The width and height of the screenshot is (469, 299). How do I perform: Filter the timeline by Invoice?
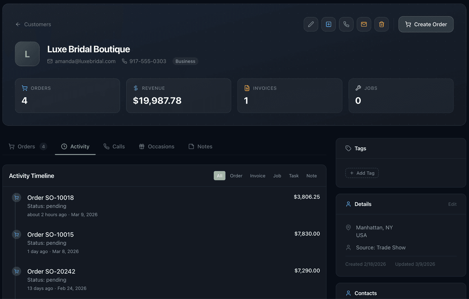tap(258, 176)
